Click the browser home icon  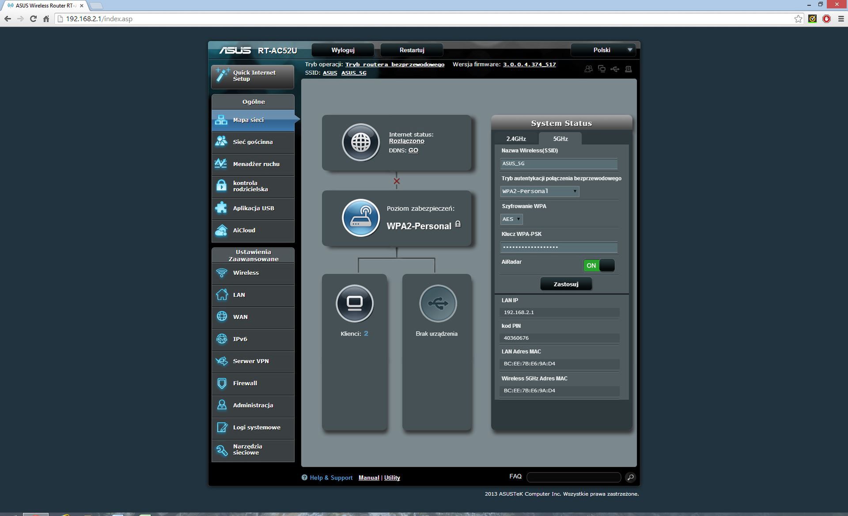click(x=46, y=19)
